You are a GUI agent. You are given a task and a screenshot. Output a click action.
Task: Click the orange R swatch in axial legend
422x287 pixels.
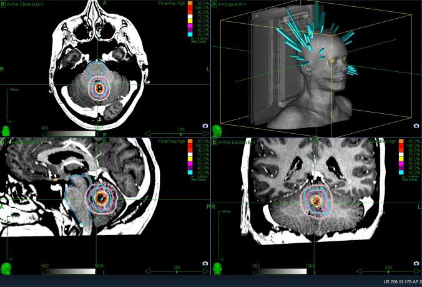[x=190, y=4]
